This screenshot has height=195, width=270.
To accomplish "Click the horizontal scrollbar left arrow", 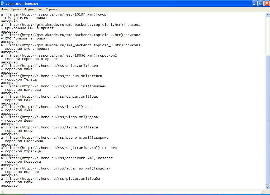I will [x=2, y=191].
